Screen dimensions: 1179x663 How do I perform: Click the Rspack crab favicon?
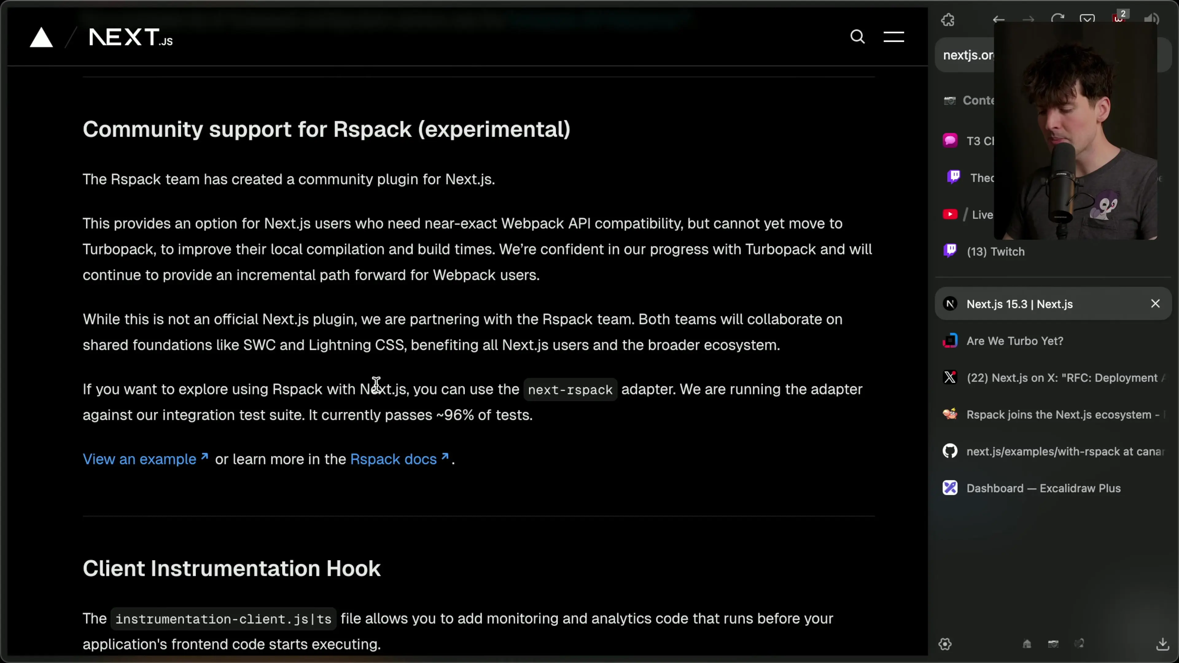(x=950, y=414)
